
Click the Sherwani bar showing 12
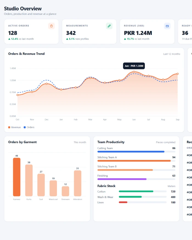[x=65, y=191]
